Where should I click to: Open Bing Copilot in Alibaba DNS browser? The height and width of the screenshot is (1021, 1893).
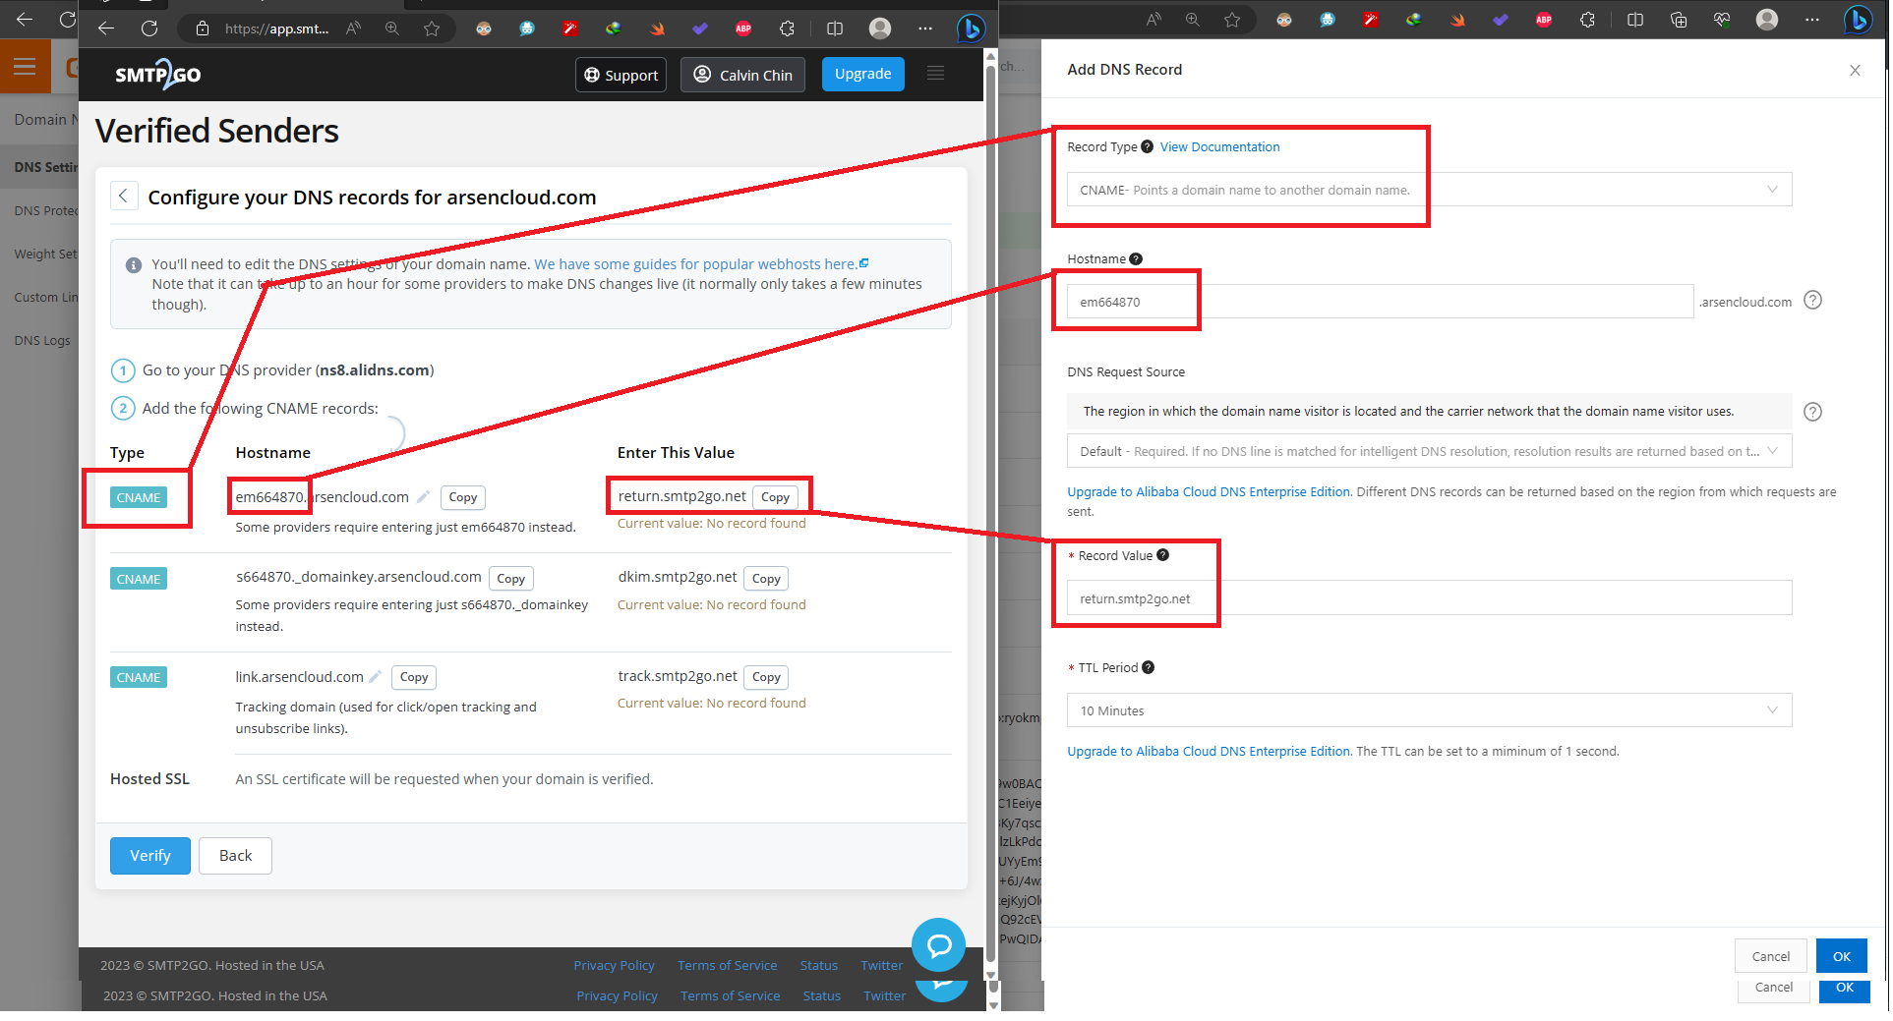click(x=1858, y=19)
